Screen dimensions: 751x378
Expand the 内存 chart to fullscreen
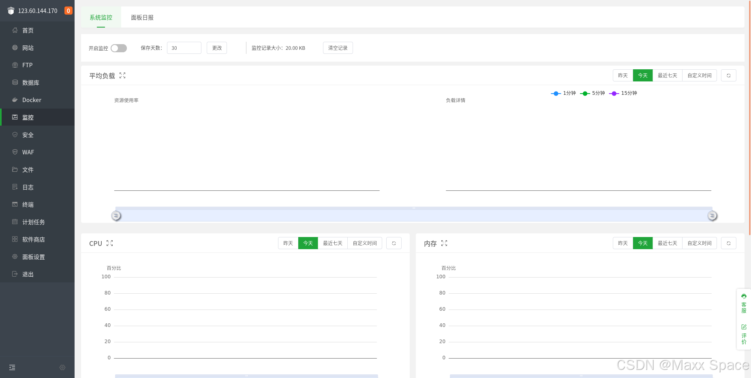pos(444,243)
